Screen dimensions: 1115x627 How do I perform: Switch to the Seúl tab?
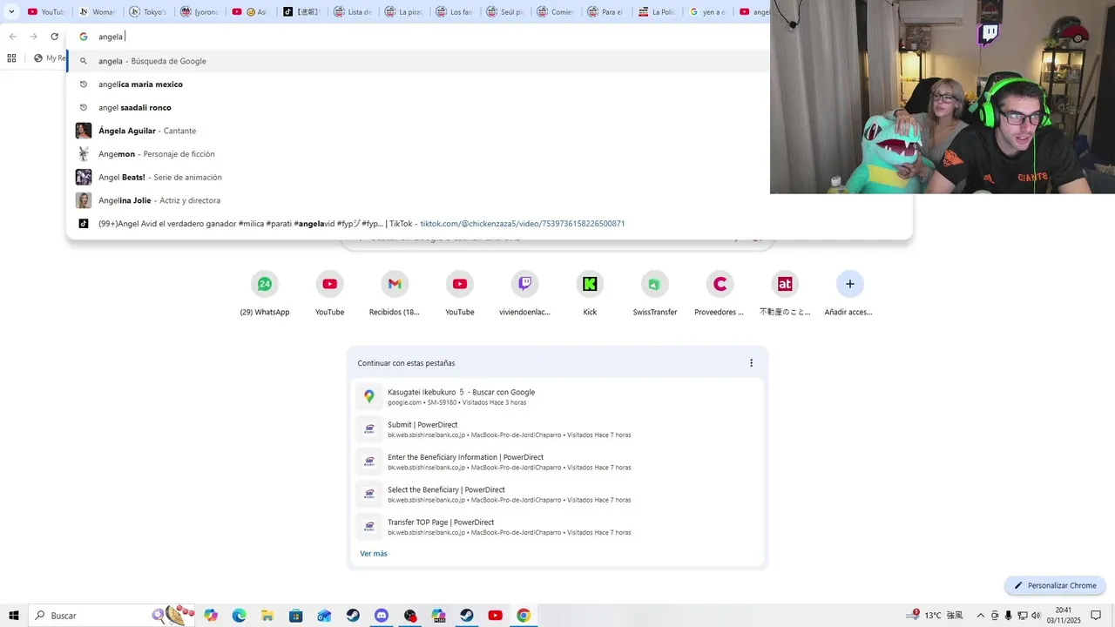pos(504,12)
